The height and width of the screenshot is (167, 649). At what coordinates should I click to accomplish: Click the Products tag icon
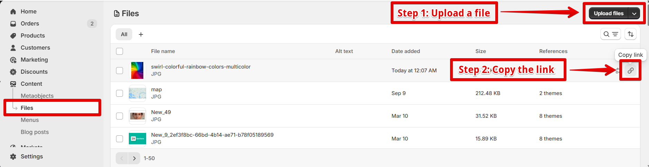click(x=13, y=36)
